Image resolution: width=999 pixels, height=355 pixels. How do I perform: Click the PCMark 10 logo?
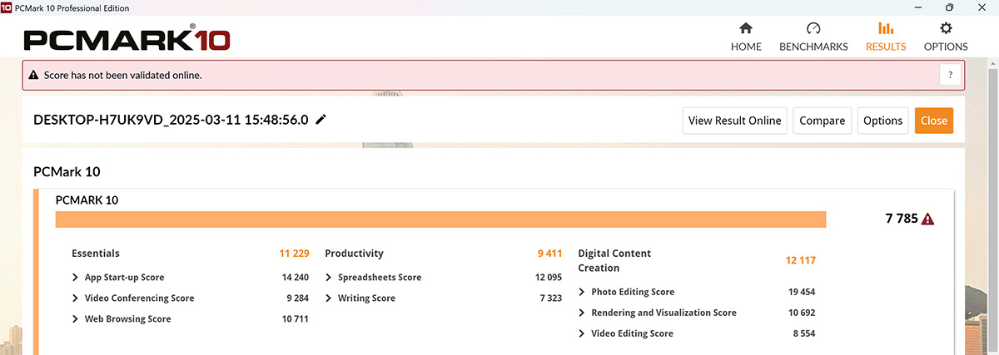click(x=127, y=39)
